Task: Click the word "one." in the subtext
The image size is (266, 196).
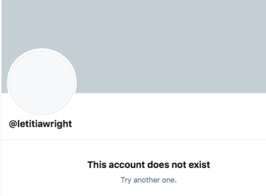Action: point(169,180)
